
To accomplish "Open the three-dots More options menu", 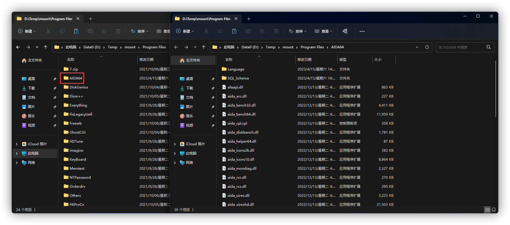I will pos(362,31).
